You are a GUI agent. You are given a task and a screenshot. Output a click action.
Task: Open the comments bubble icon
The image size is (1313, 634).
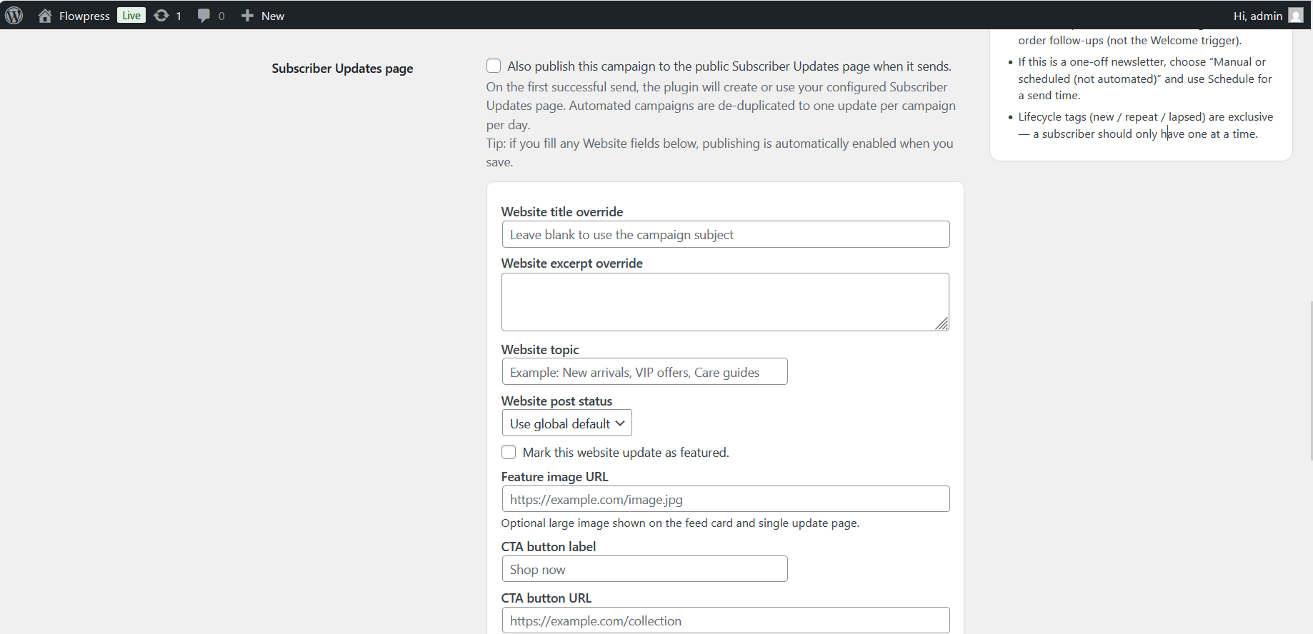point(204,16)
